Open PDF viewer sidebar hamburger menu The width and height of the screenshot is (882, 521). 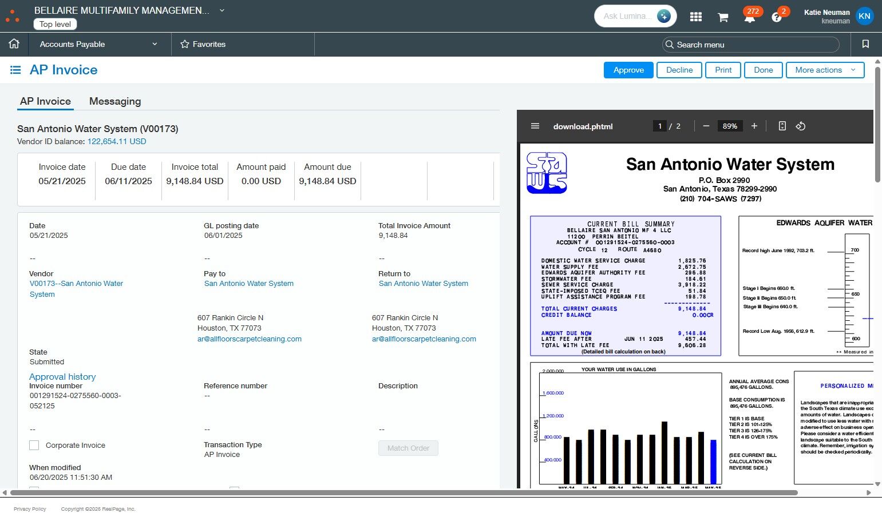(x=535, y=126)
